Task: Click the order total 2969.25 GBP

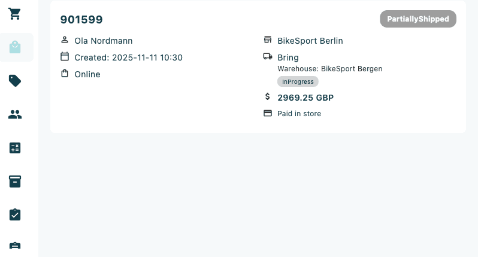Action: point(305,98)
